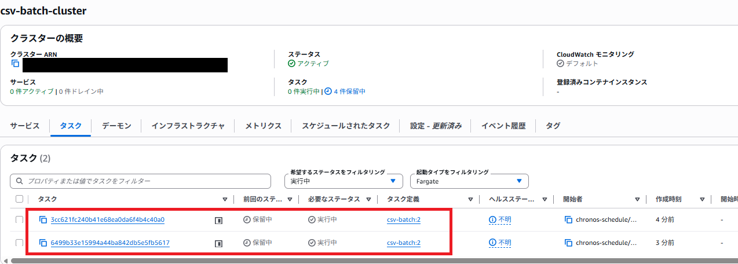The image size is (738, 264).
Task: Sort by 作成時刻 column arrow
Action: tap(702, 199)
